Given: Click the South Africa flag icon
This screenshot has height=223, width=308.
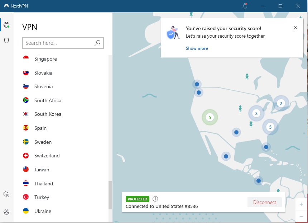Looking at the screenshot, I should coord(26,100).
